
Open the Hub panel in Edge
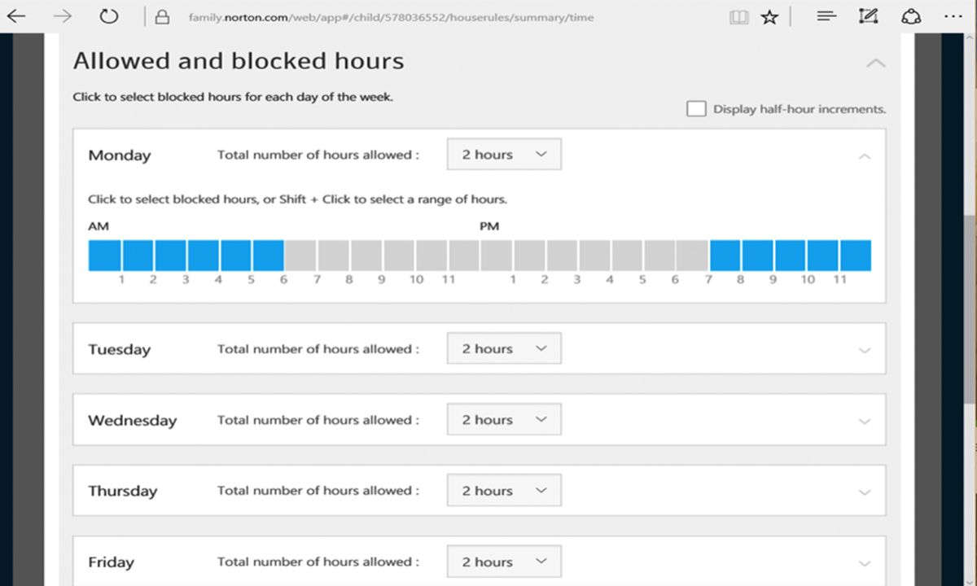pos(826,15)
